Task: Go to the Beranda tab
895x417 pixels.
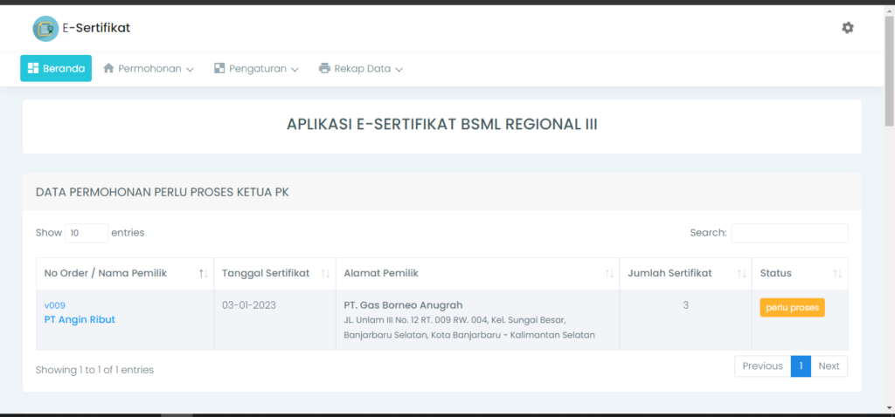Action: pos(56,68)
